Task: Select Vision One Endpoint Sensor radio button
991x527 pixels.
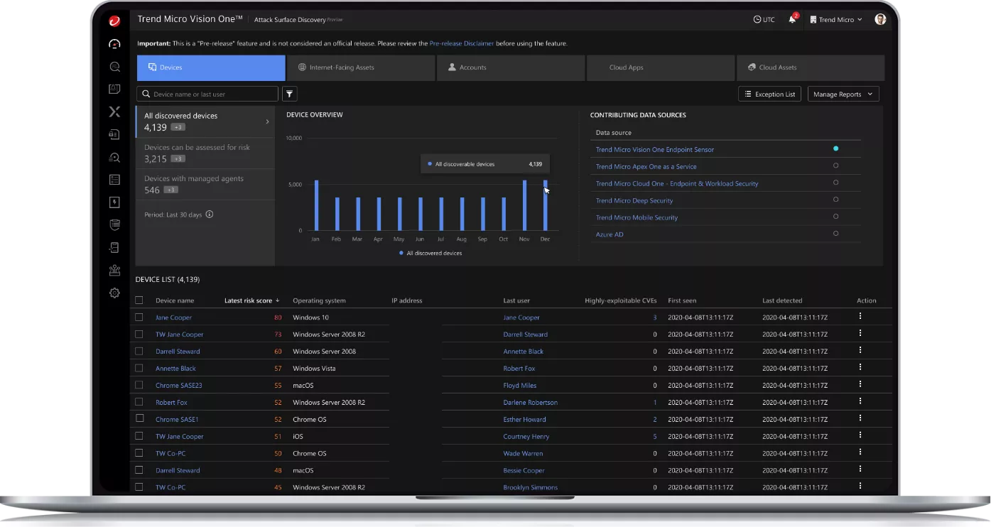Action: pos(835,148)
